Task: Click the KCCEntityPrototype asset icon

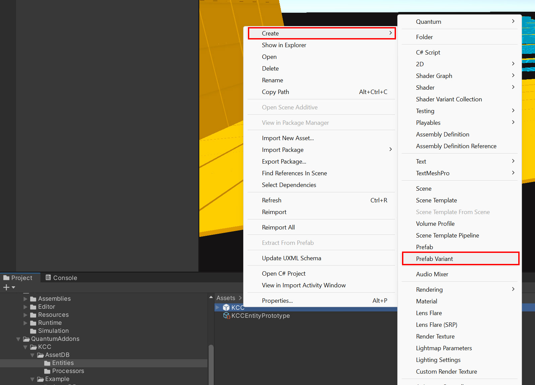Action: 226,316
